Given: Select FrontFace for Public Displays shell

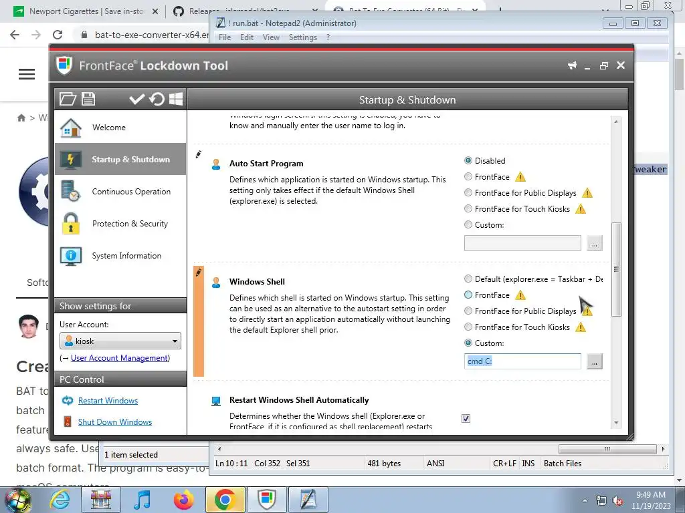Looking at the screenshot, I should [468, 311].
